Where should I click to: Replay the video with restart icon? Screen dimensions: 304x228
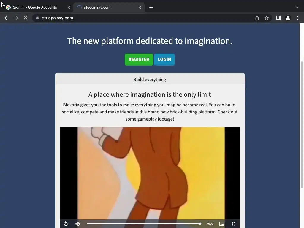(x=66, y=224)
